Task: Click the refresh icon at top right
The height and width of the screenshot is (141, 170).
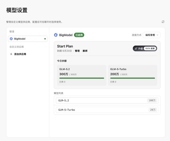Action: 163,22
